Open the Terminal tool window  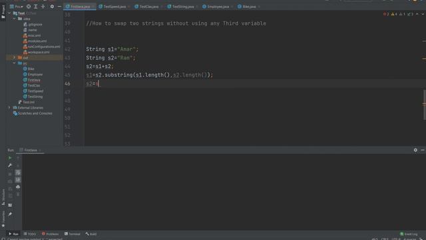pyautogui.click(x=73, y=234)
